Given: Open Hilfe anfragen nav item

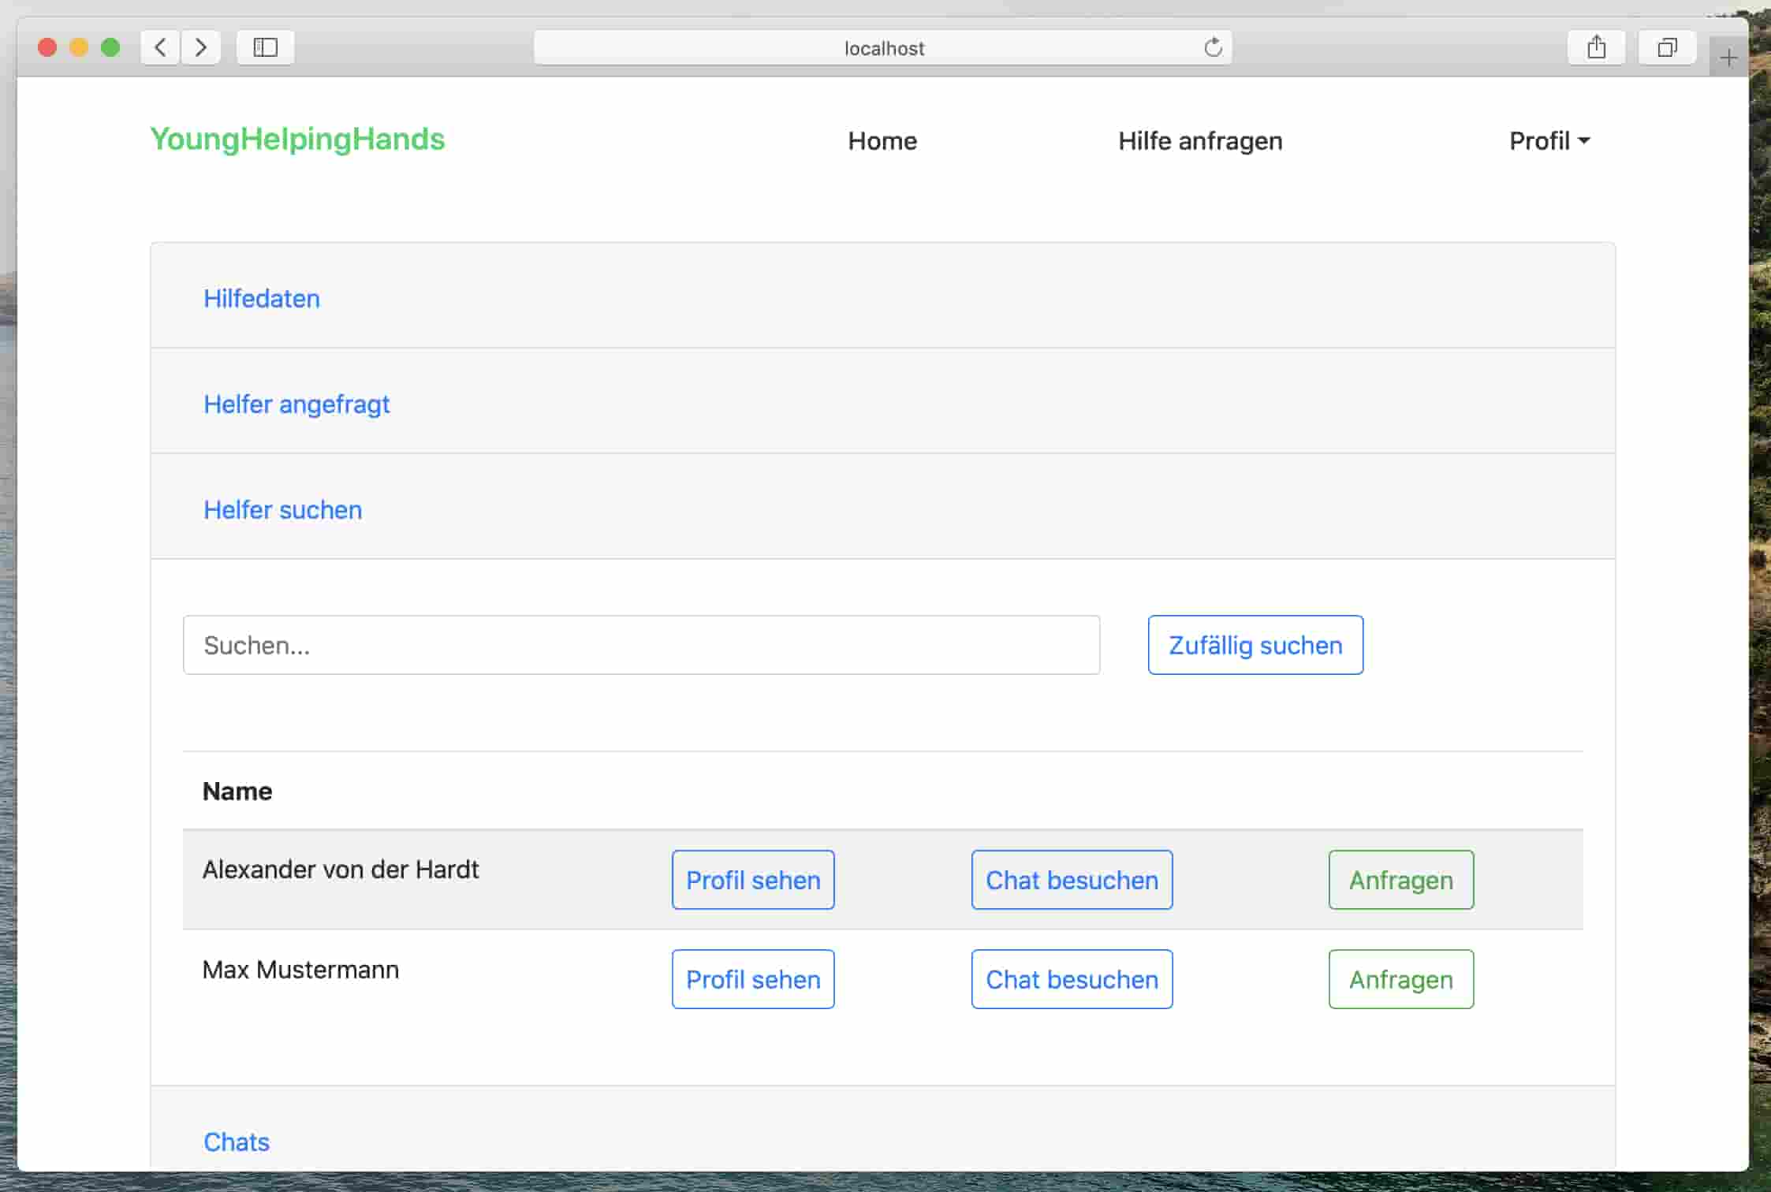Looking at the screenshot, I should [1199, 140].
